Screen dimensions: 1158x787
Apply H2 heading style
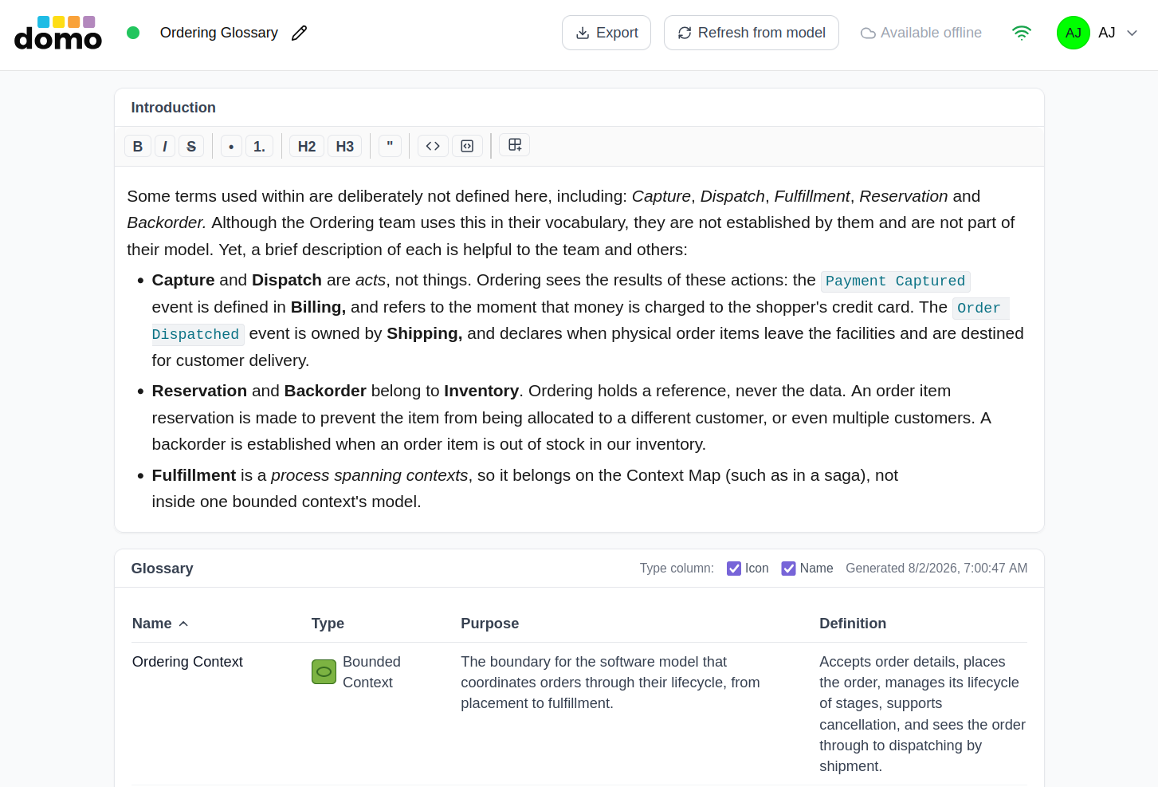(x=307, y=146)
